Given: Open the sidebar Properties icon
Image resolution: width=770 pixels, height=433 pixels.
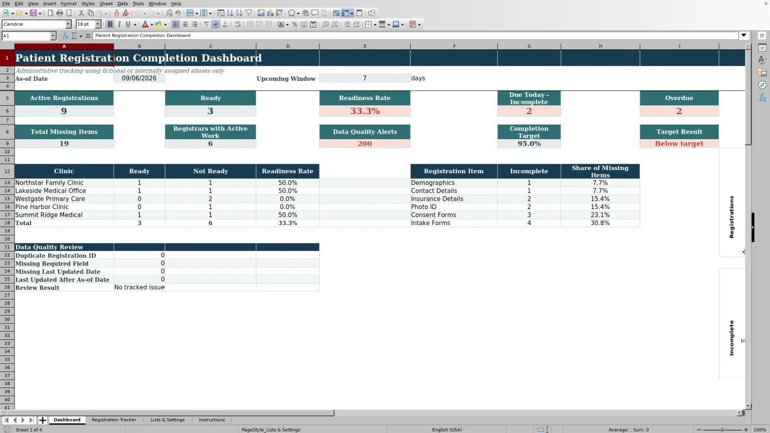Looking at the screenshot, I should pos(762,48).
